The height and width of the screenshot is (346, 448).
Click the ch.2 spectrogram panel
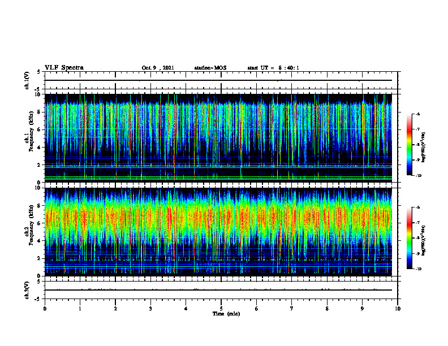tap(218, 232)
